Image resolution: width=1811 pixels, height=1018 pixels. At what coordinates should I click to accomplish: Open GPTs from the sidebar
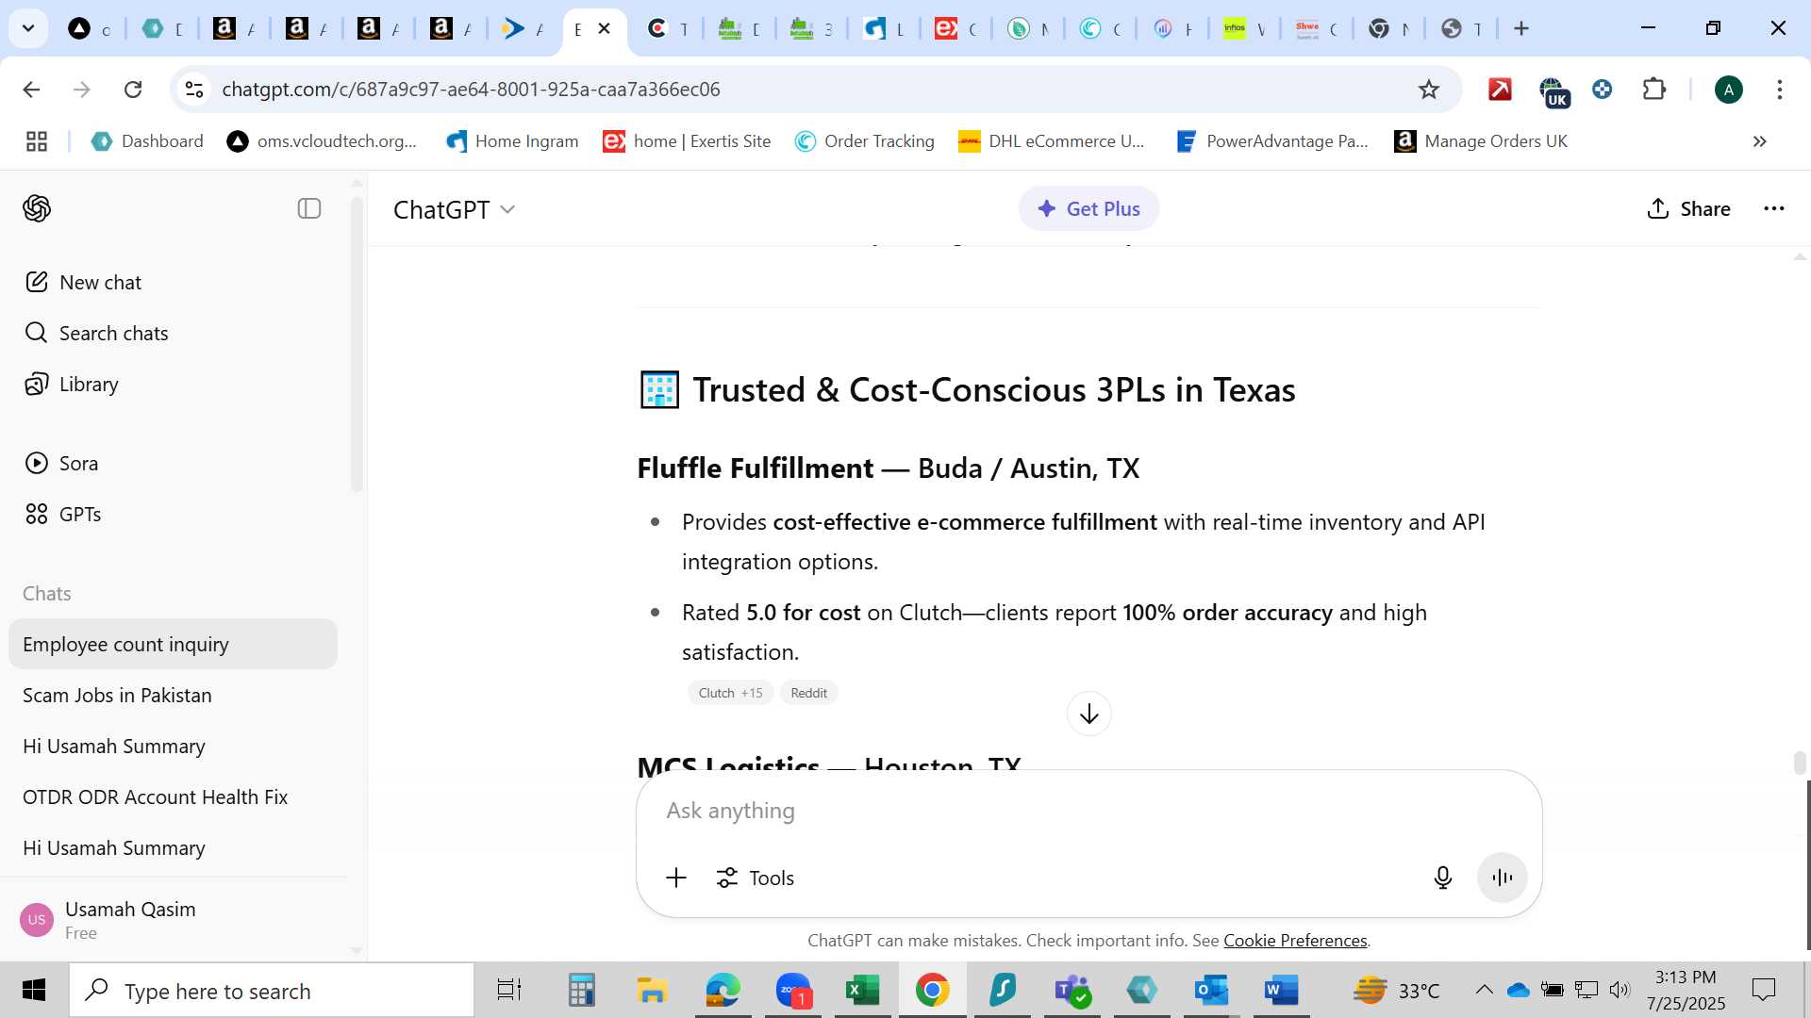point(62,514)
